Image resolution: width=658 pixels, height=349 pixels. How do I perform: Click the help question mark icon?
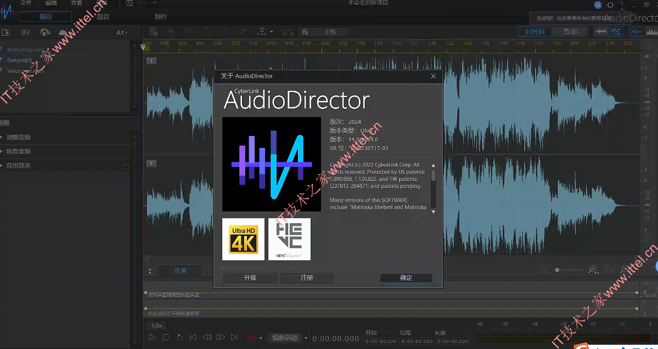(x=621, y=4)
